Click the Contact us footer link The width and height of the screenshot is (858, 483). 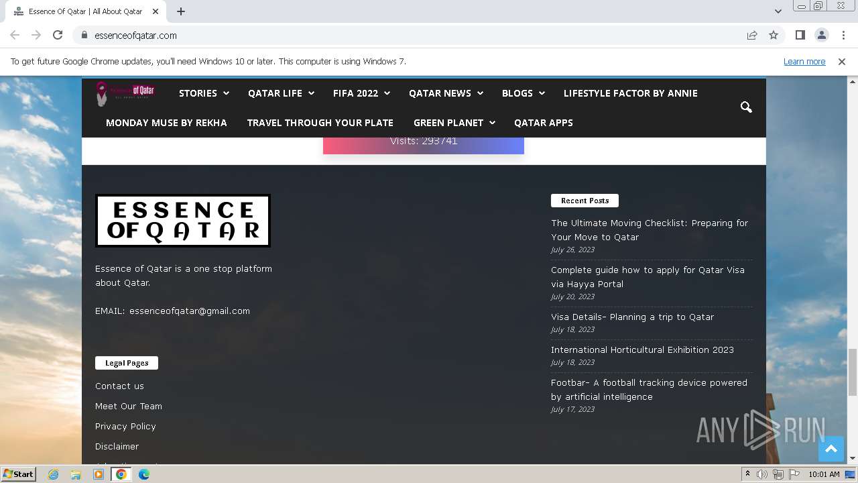[x=119, y=386]
